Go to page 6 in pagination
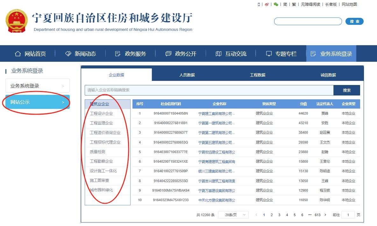Screen dimensions: 377x226 302,215
